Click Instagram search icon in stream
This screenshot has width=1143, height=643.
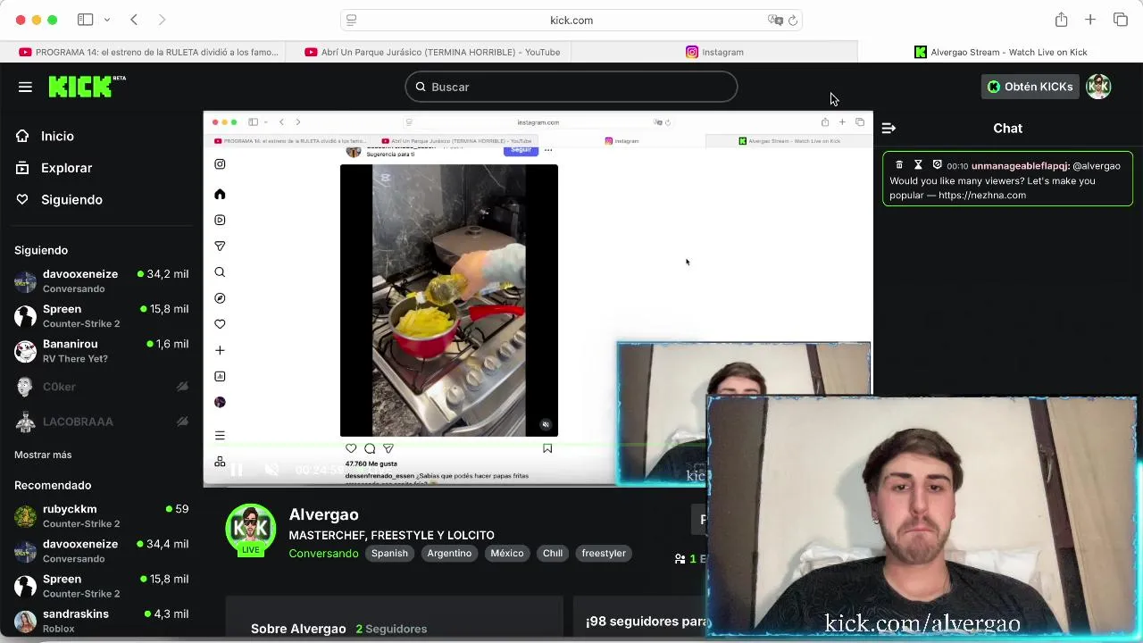coord(220,272)
